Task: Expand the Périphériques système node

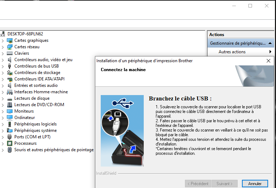Action: point(3,131)
